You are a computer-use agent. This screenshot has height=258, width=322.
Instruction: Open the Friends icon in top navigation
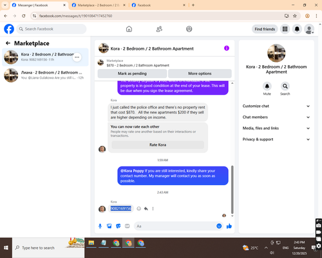(x=159, y=29)
